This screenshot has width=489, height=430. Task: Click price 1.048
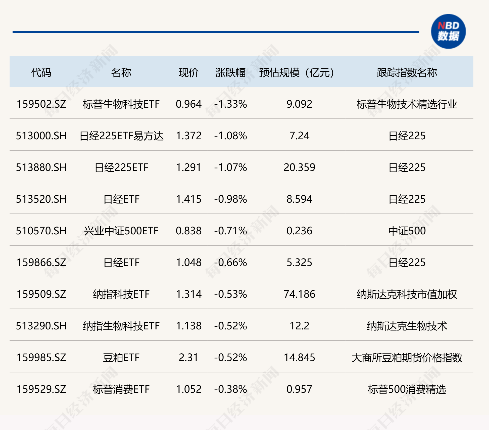coord(189,263)
